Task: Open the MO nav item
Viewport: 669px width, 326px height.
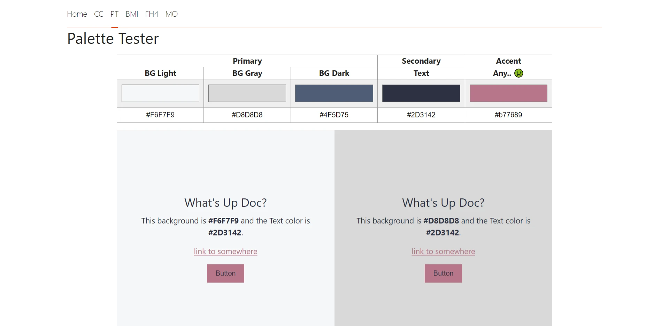Action: point(171,14)
